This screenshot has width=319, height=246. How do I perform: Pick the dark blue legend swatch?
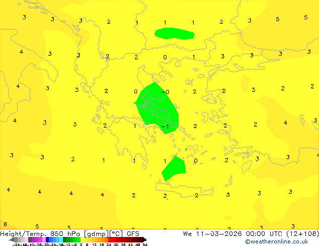click(x=47, y=239)
